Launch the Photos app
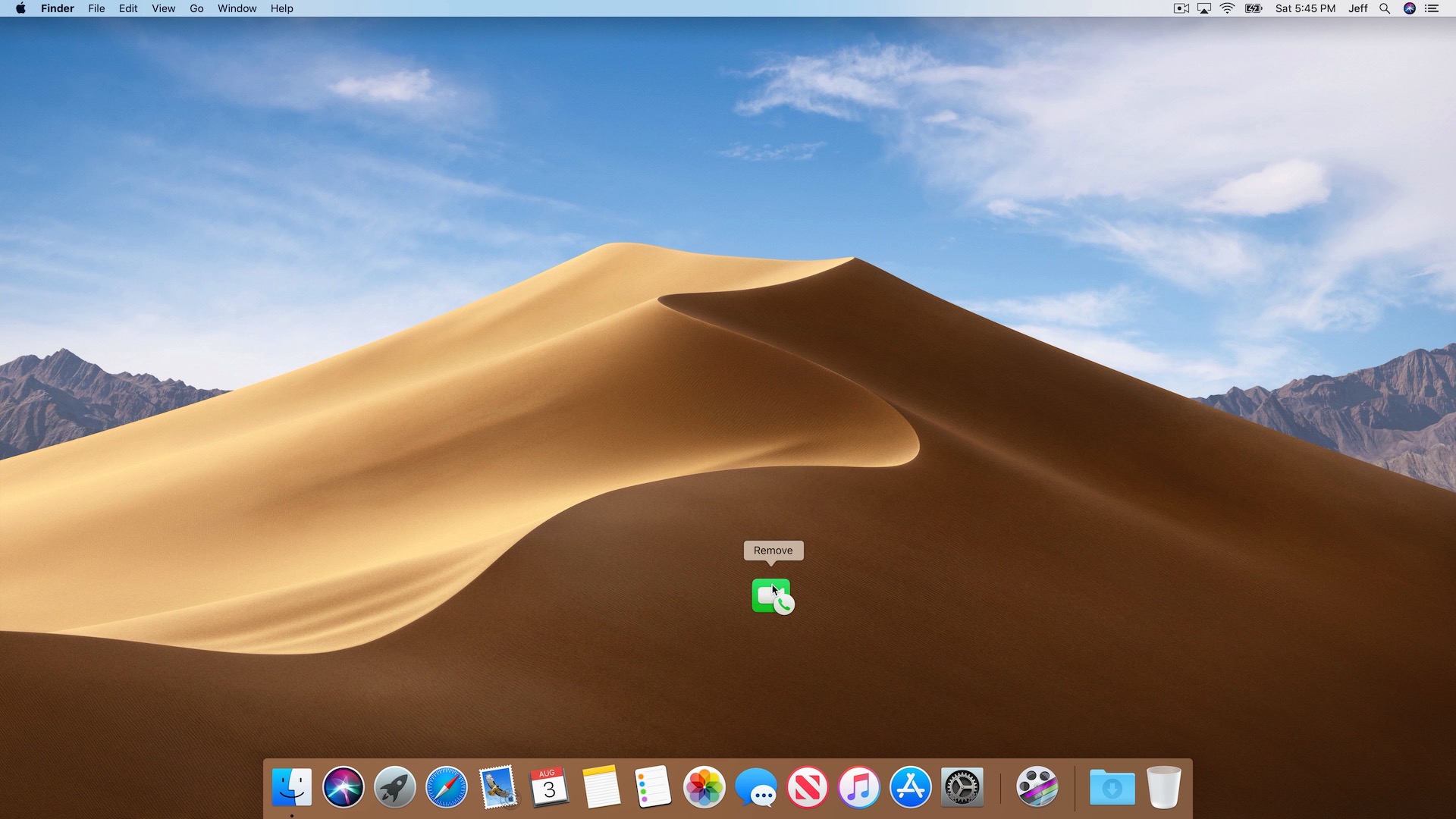1456x819 pixels. pos(704,787)
